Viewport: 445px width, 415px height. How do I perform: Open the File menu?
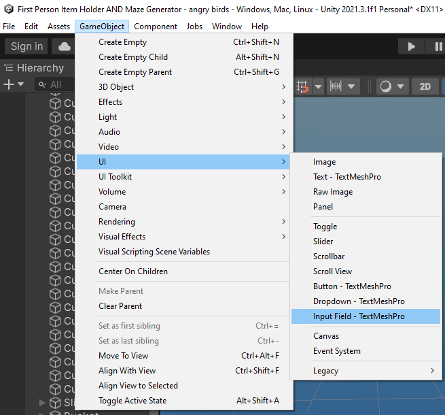(x=9, y=27)
